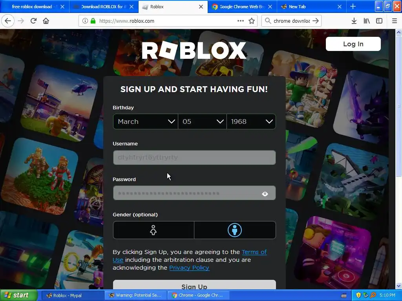Open the birthday year dropdown showing 1968
The height and width of the screenshot is (301, 402).
(251, 121)
